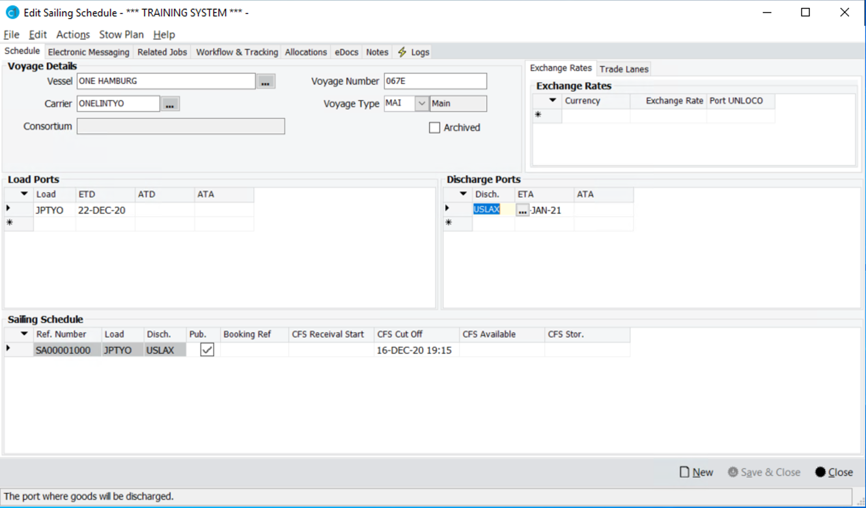The image size is (866, 508).
Task: Click the filter arrow icon in Discharge Ports header
Action: 464,193
